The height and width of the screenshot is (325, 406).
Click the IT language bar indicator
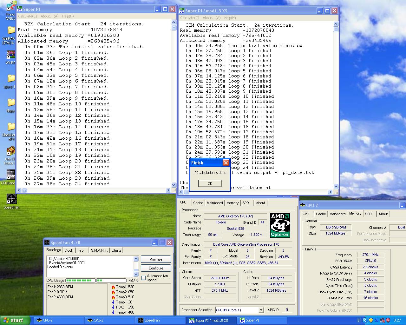[x=359, y=320]
